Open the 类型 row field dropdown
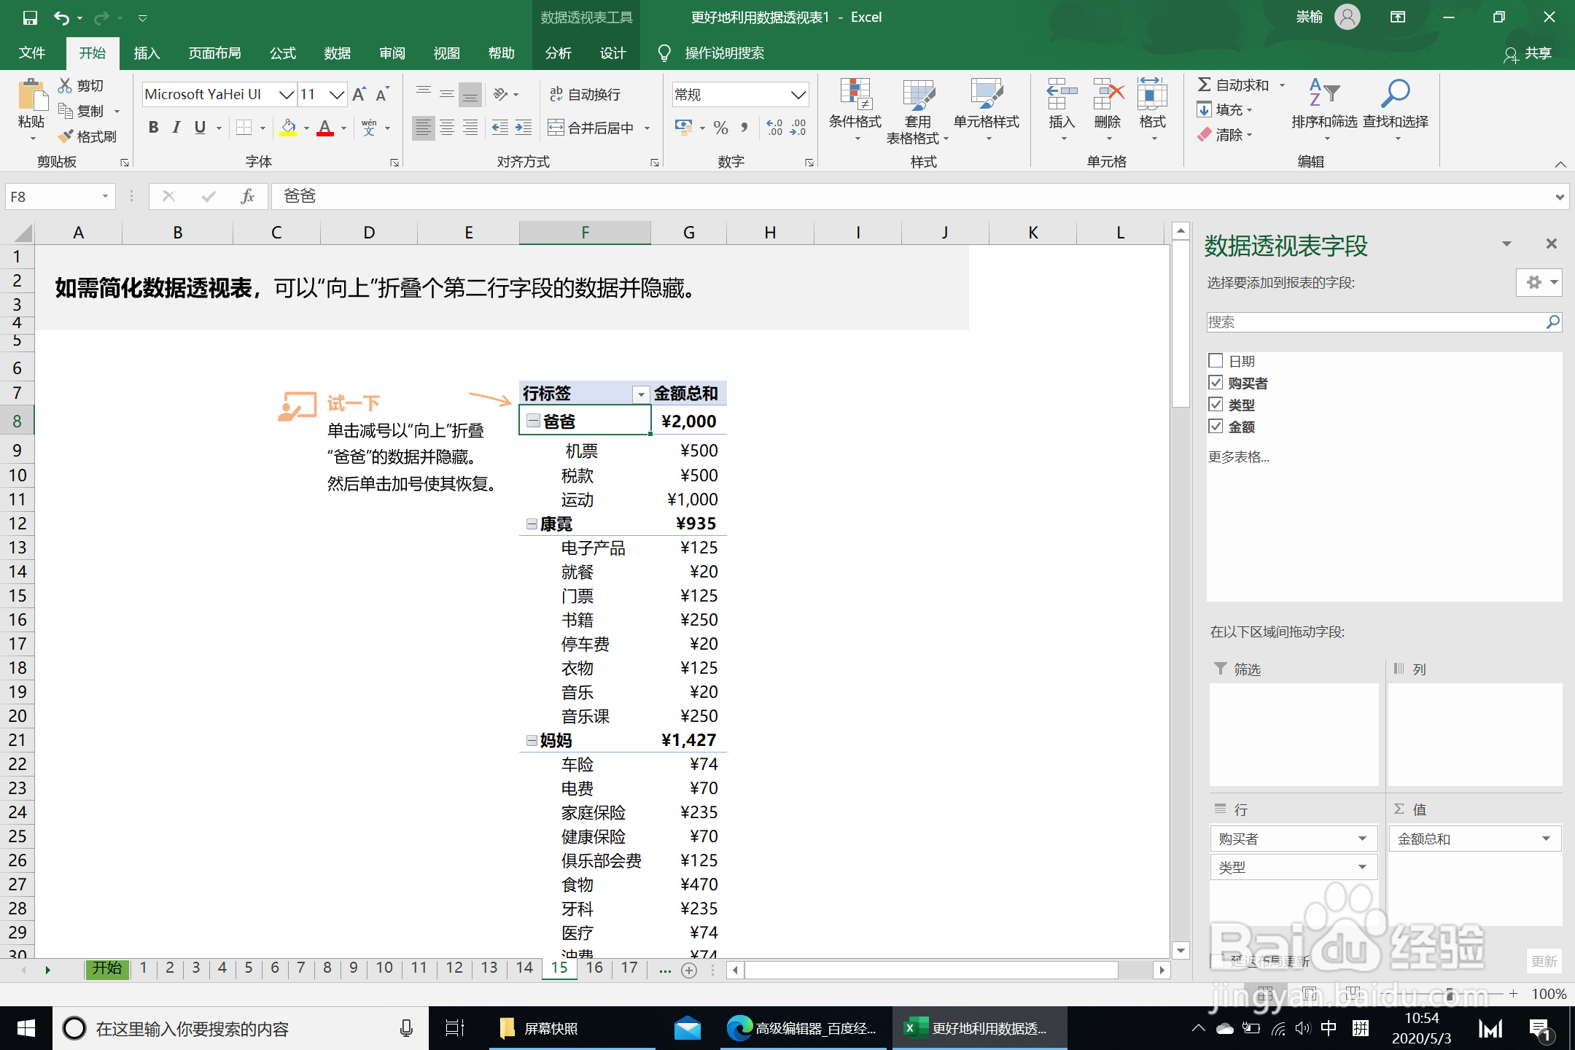This screenshot has width=1575, height=1050. coord(1362,867)
